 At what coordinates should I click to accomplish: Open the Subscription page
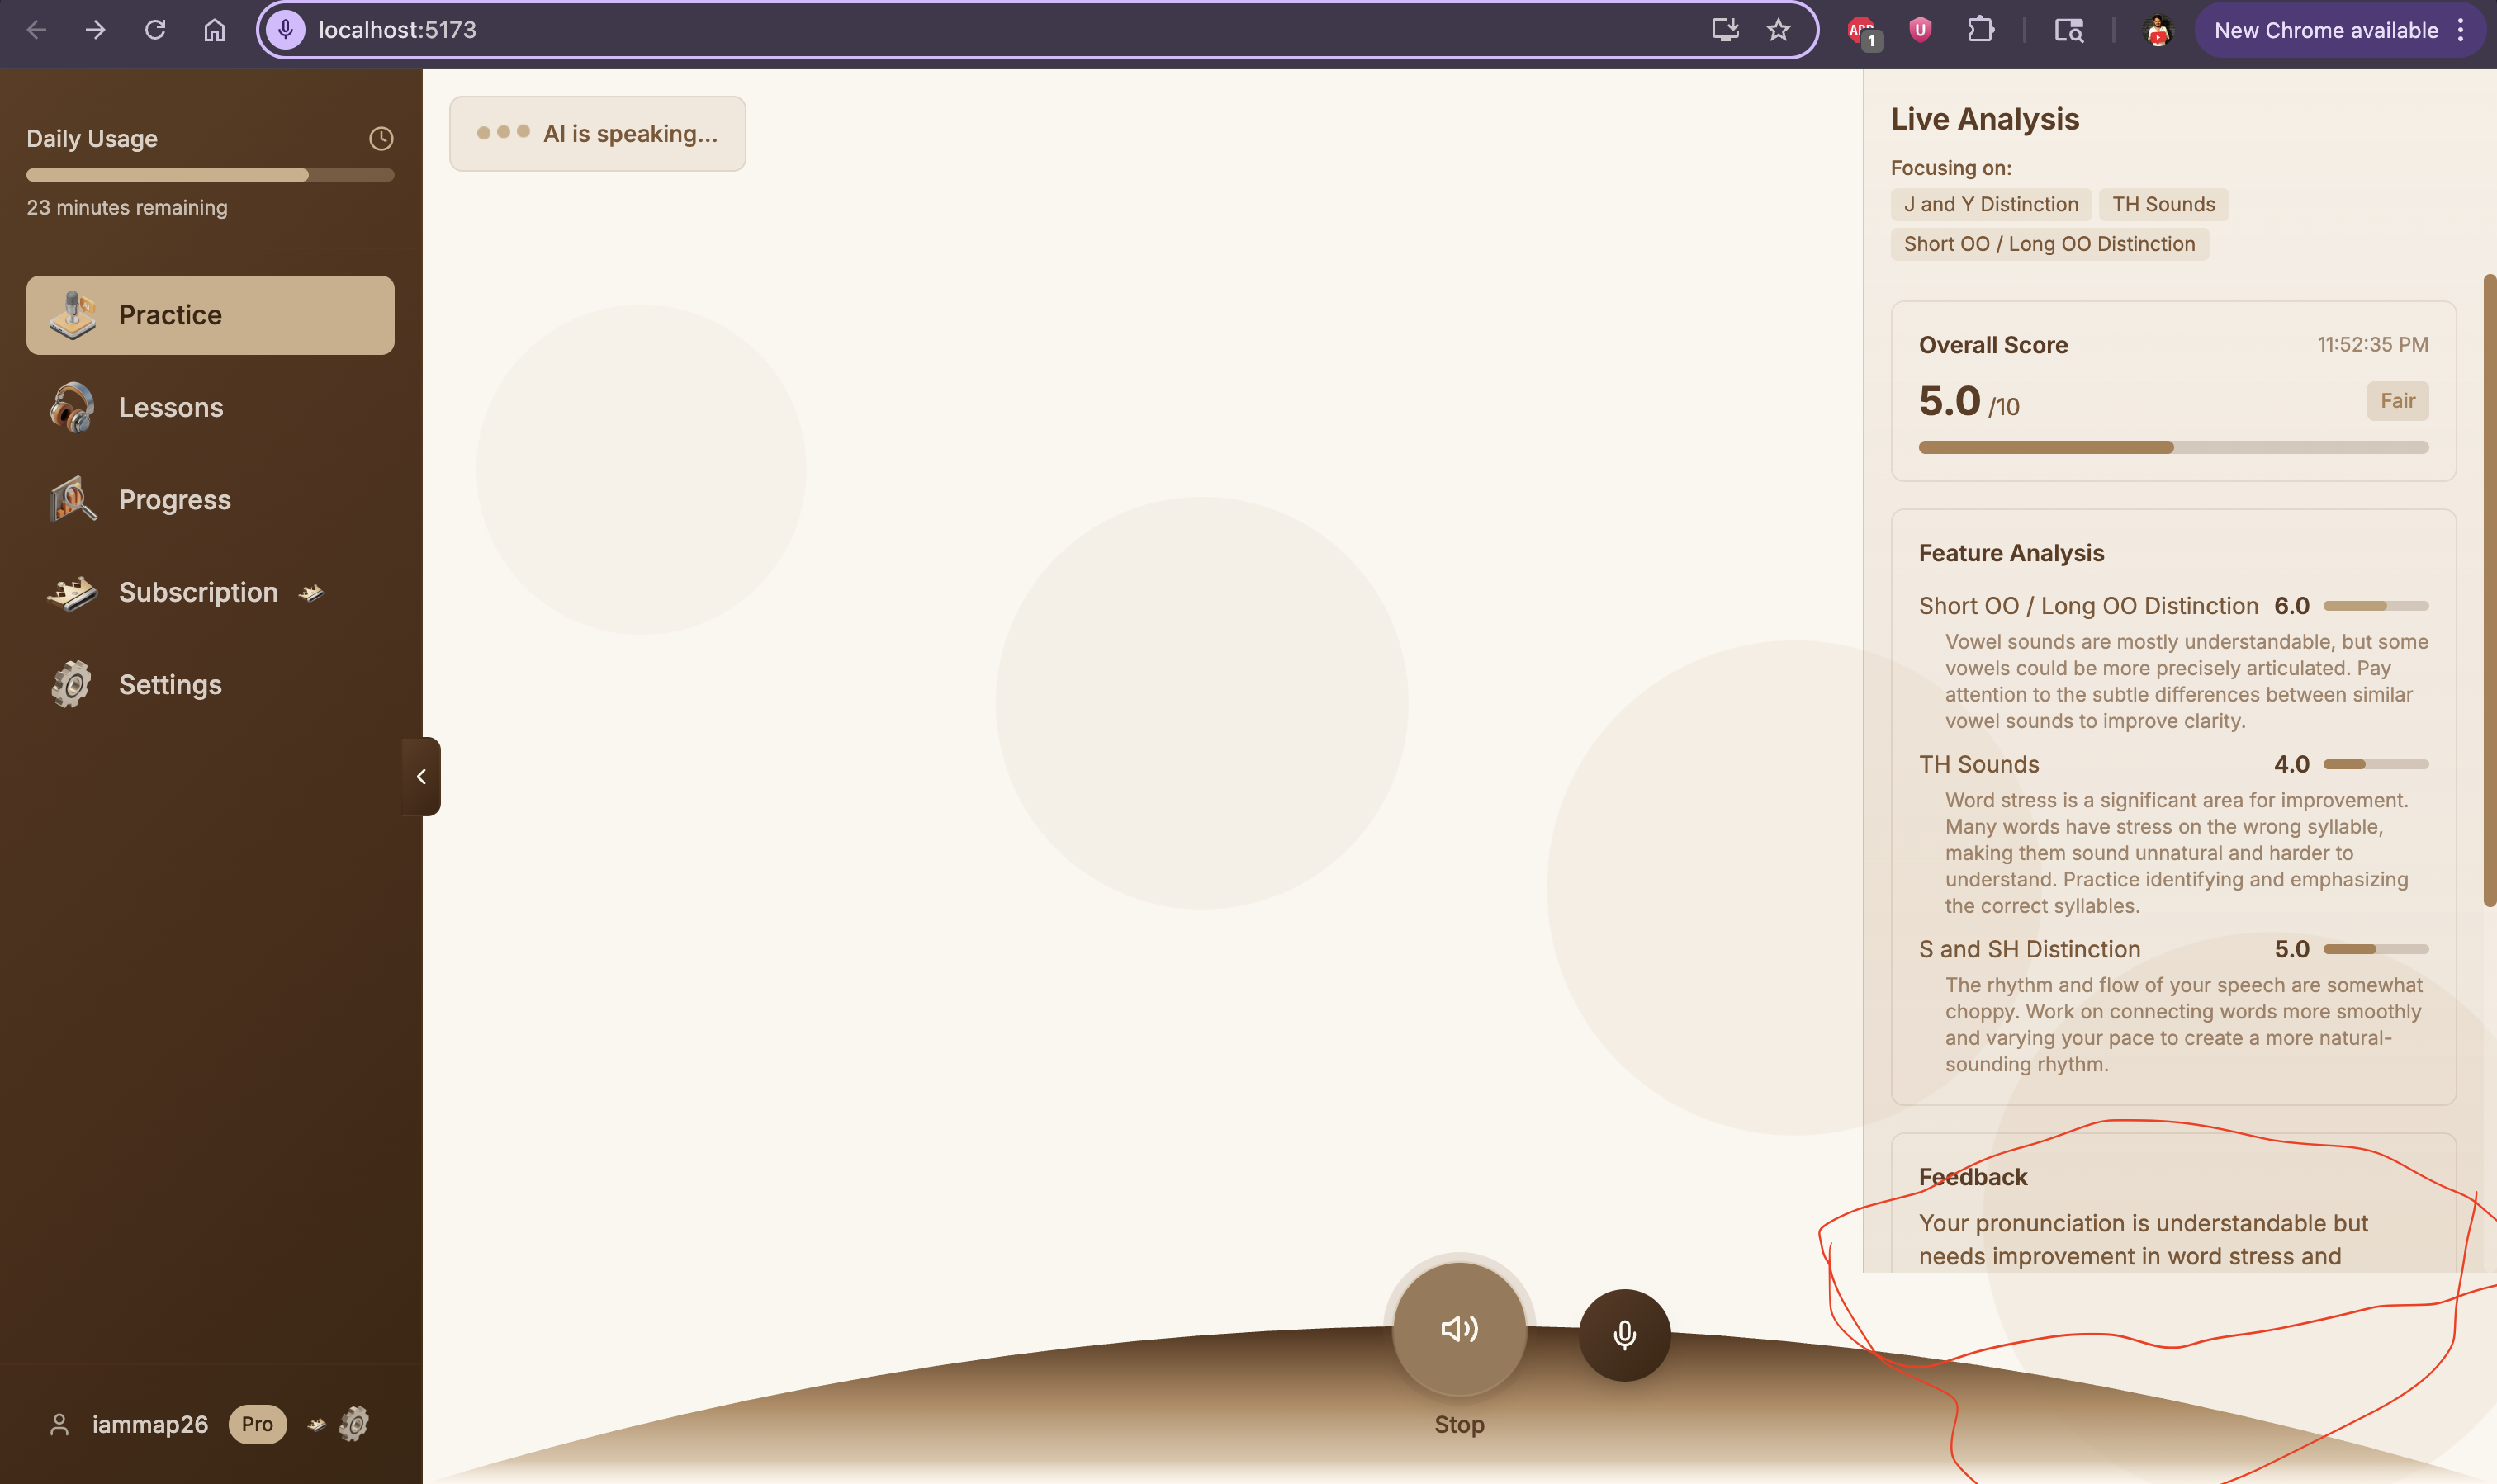pos(197,592)
